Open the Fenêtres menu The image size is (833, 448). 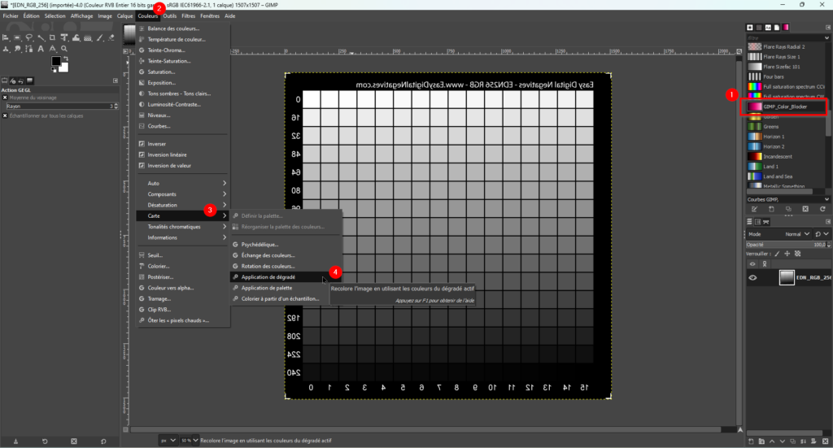click(x=210, y=16)
